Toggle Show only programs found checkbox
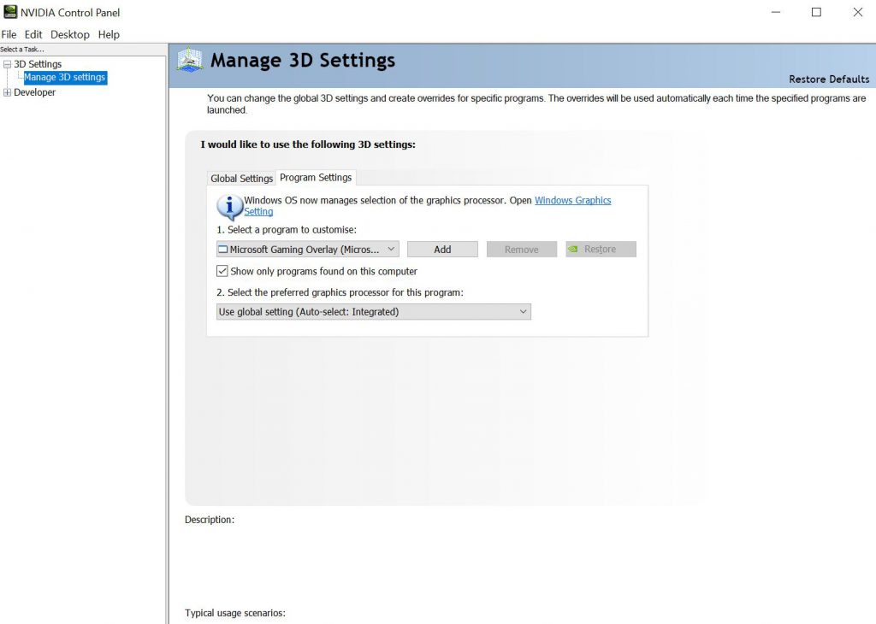The image size is (876, 624). point(222,271)
